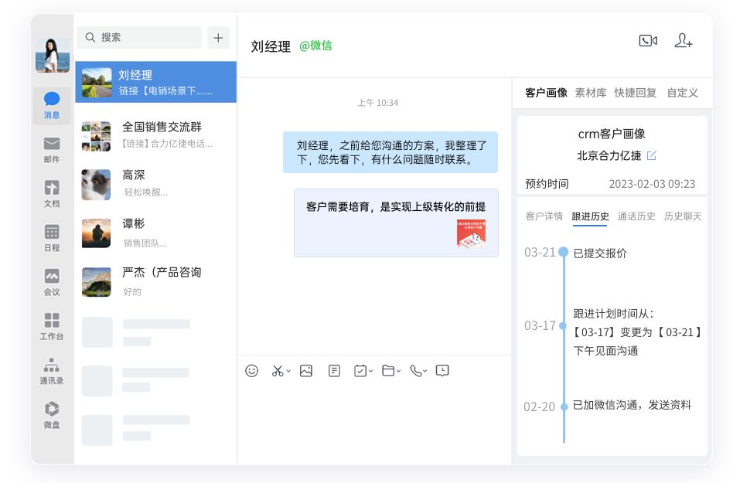Open 通讯录 contacts in the sidebar
The width and height of the screenshot is (733, 483).
pyautogui.click(x=52, y=371)
